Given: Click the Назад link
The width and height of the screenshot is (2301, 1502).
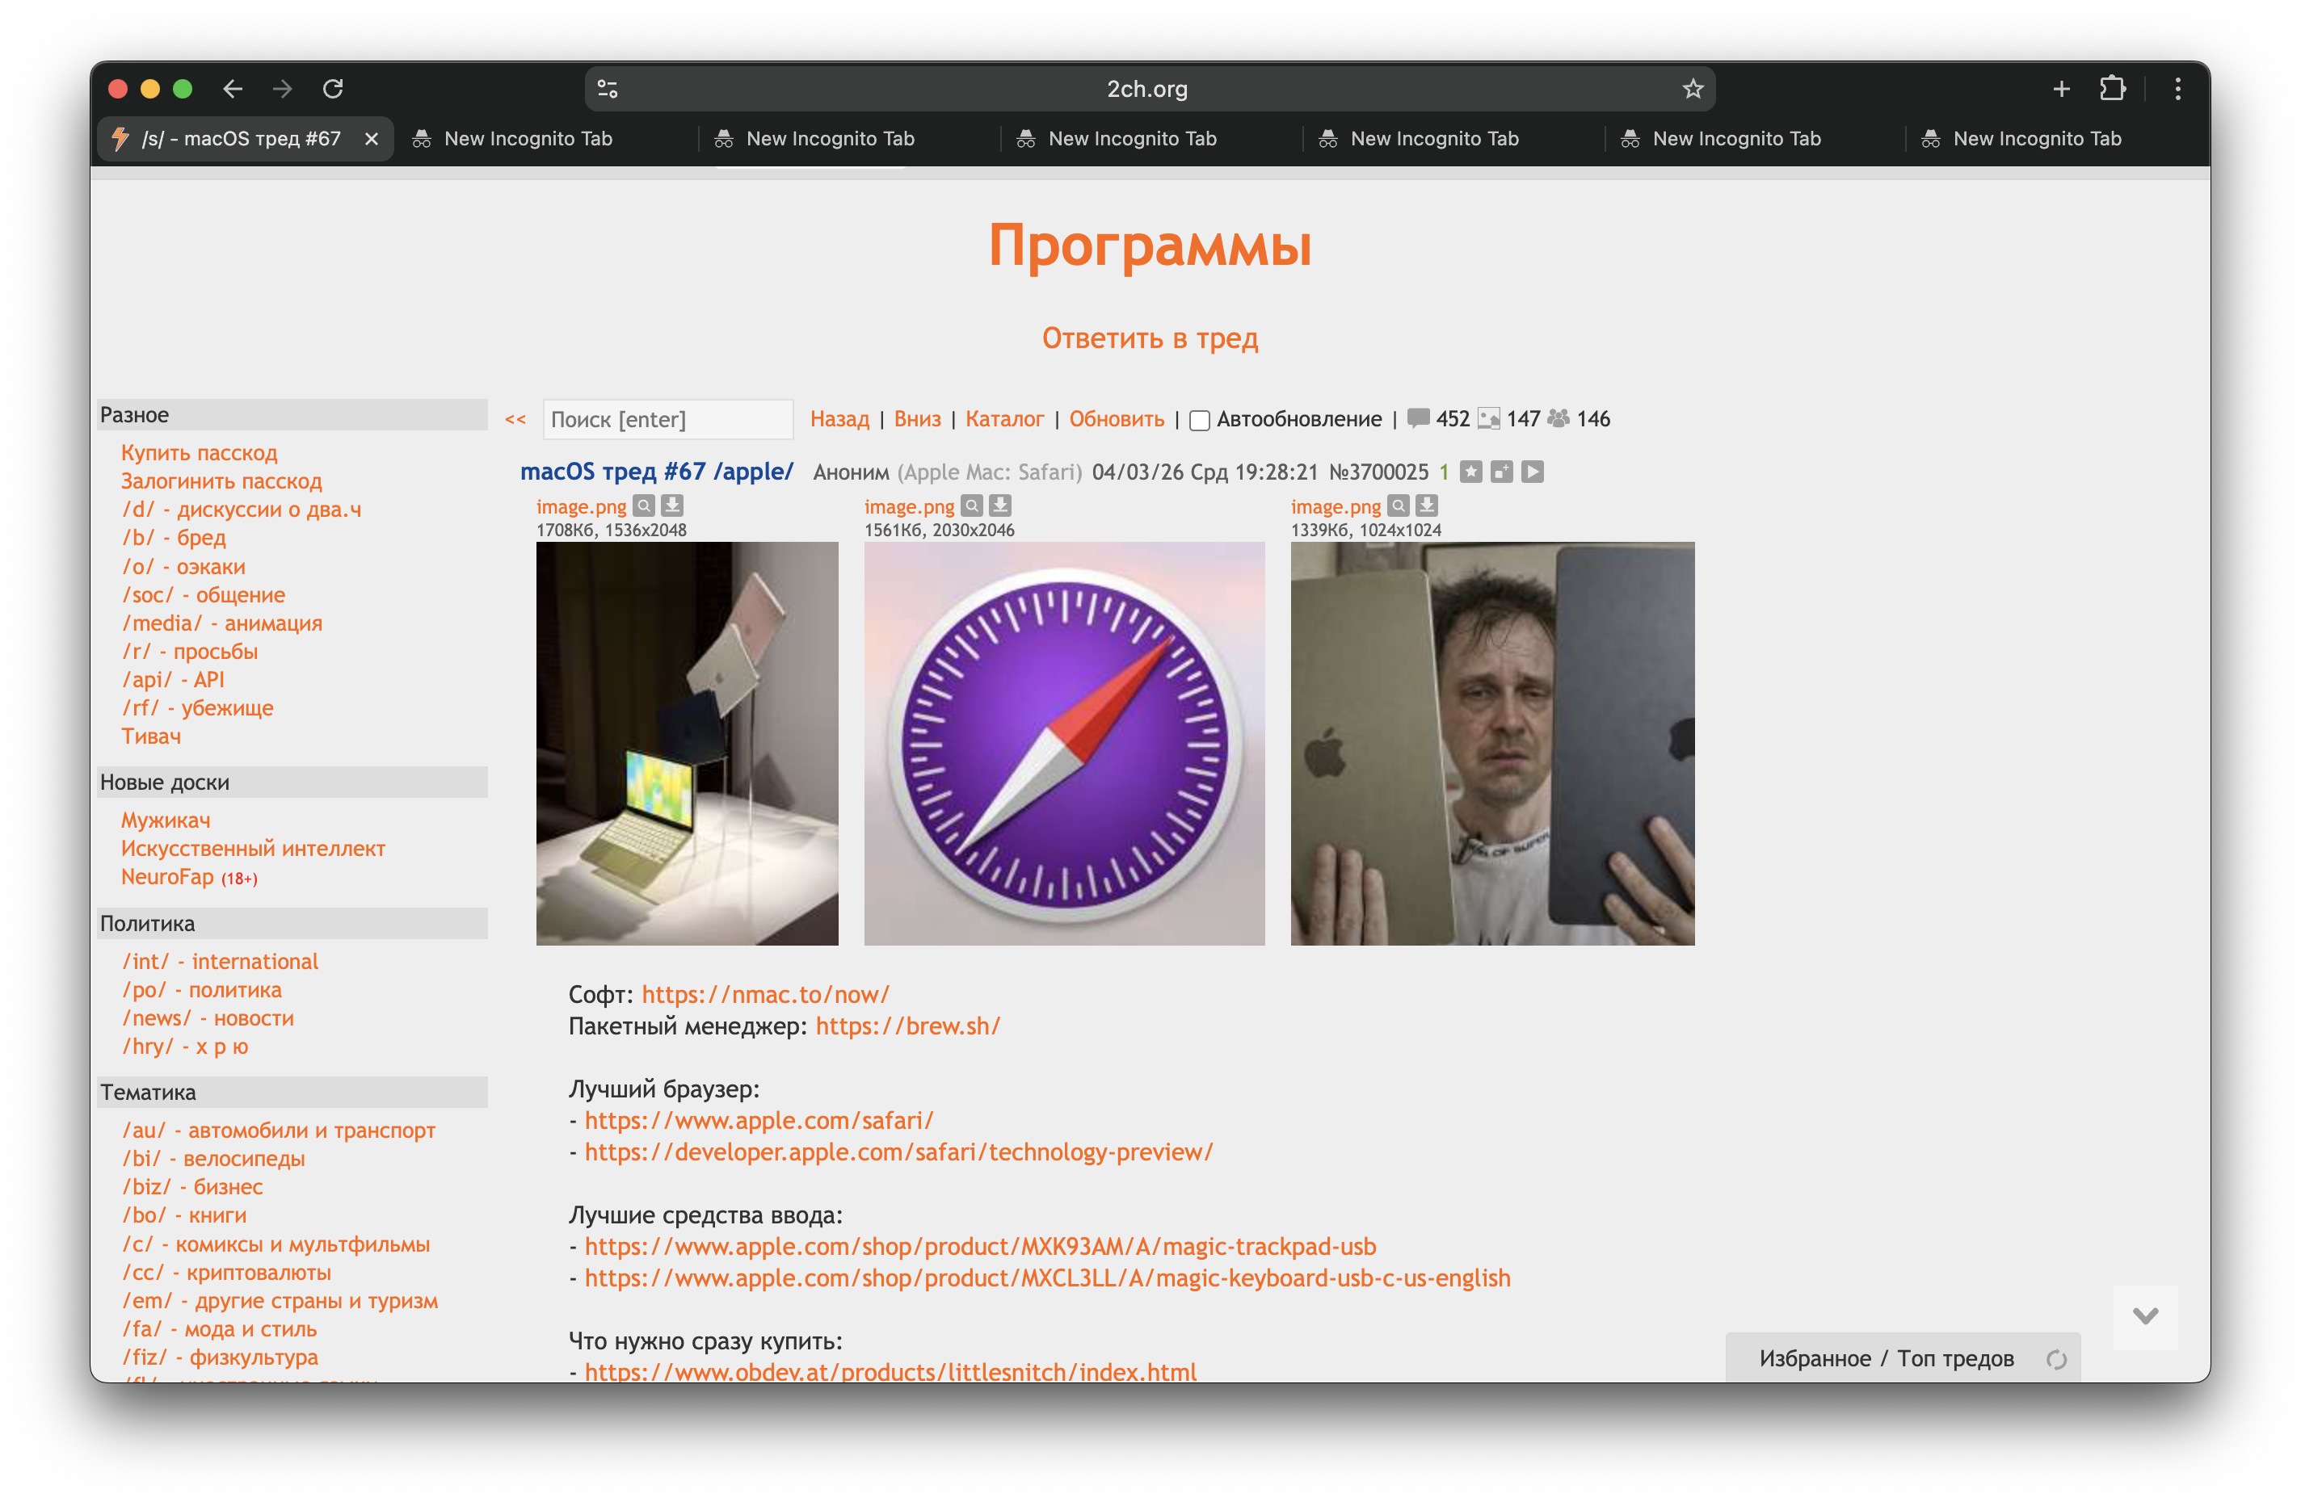Looking at the screenshot, I should pyautogui.click(x=839, y=419).
